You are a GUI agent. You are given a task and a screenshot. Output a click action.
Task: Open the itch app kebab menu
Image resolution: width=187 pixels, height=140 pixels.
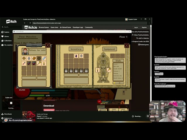149,23
